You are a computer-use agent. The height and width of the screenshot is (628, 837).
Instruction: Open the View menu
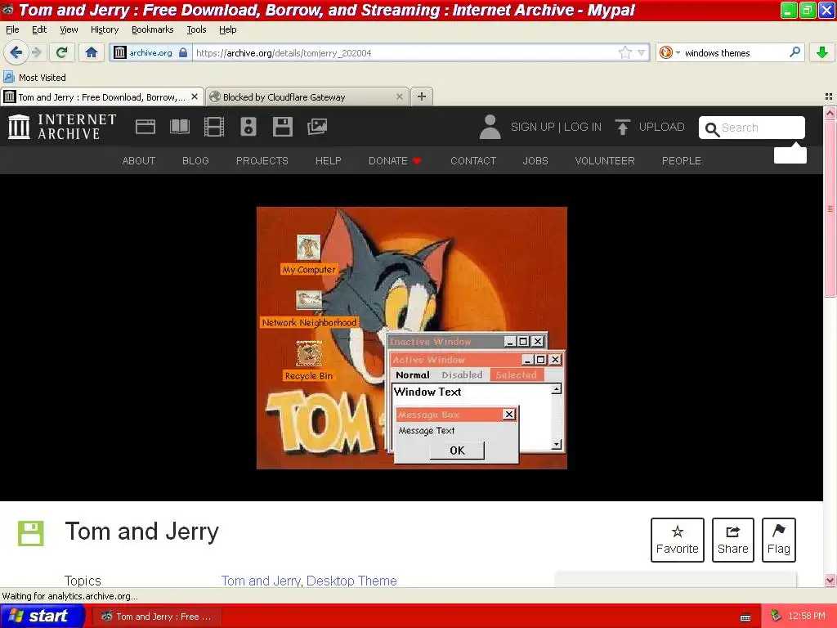click(69, 29)
